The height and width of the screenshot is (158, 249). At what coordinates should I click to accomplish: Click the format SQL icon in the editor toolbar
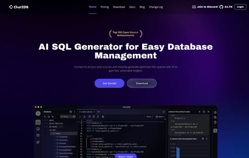coord(94,117)
